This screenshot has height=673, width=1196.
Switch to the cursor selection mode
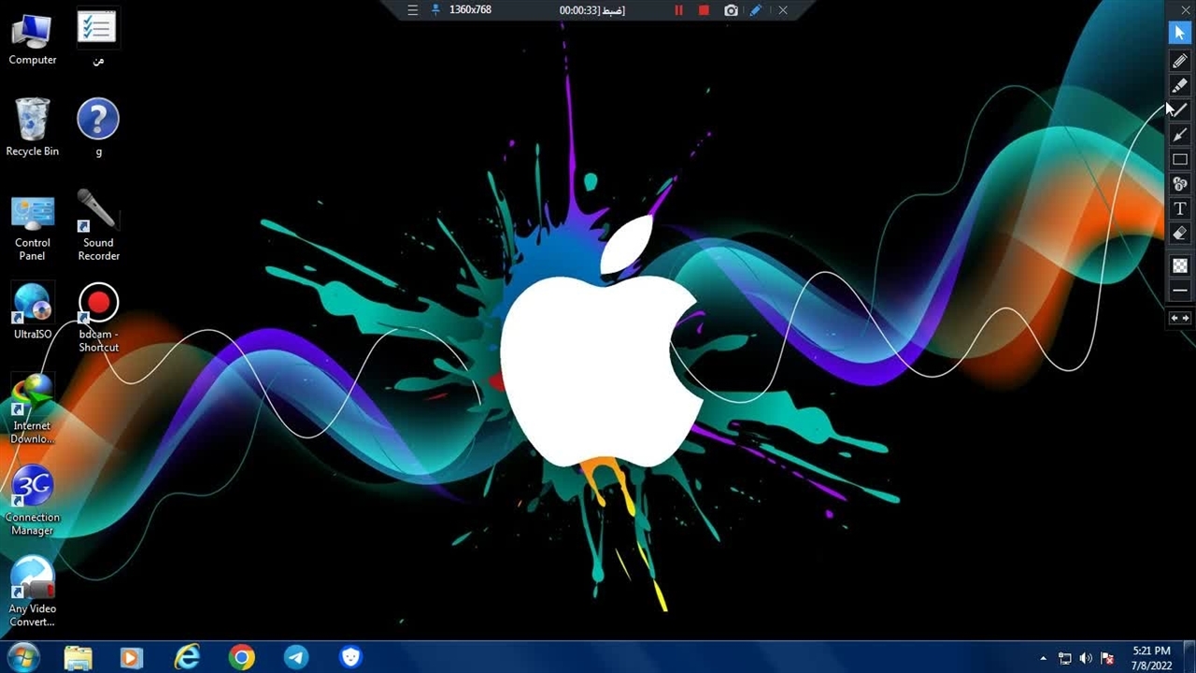coord(1179,34)
